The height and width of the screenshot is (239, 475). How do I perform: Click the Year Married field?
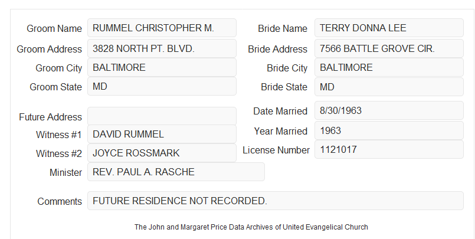pyautogui.click(x=389, y=130)
